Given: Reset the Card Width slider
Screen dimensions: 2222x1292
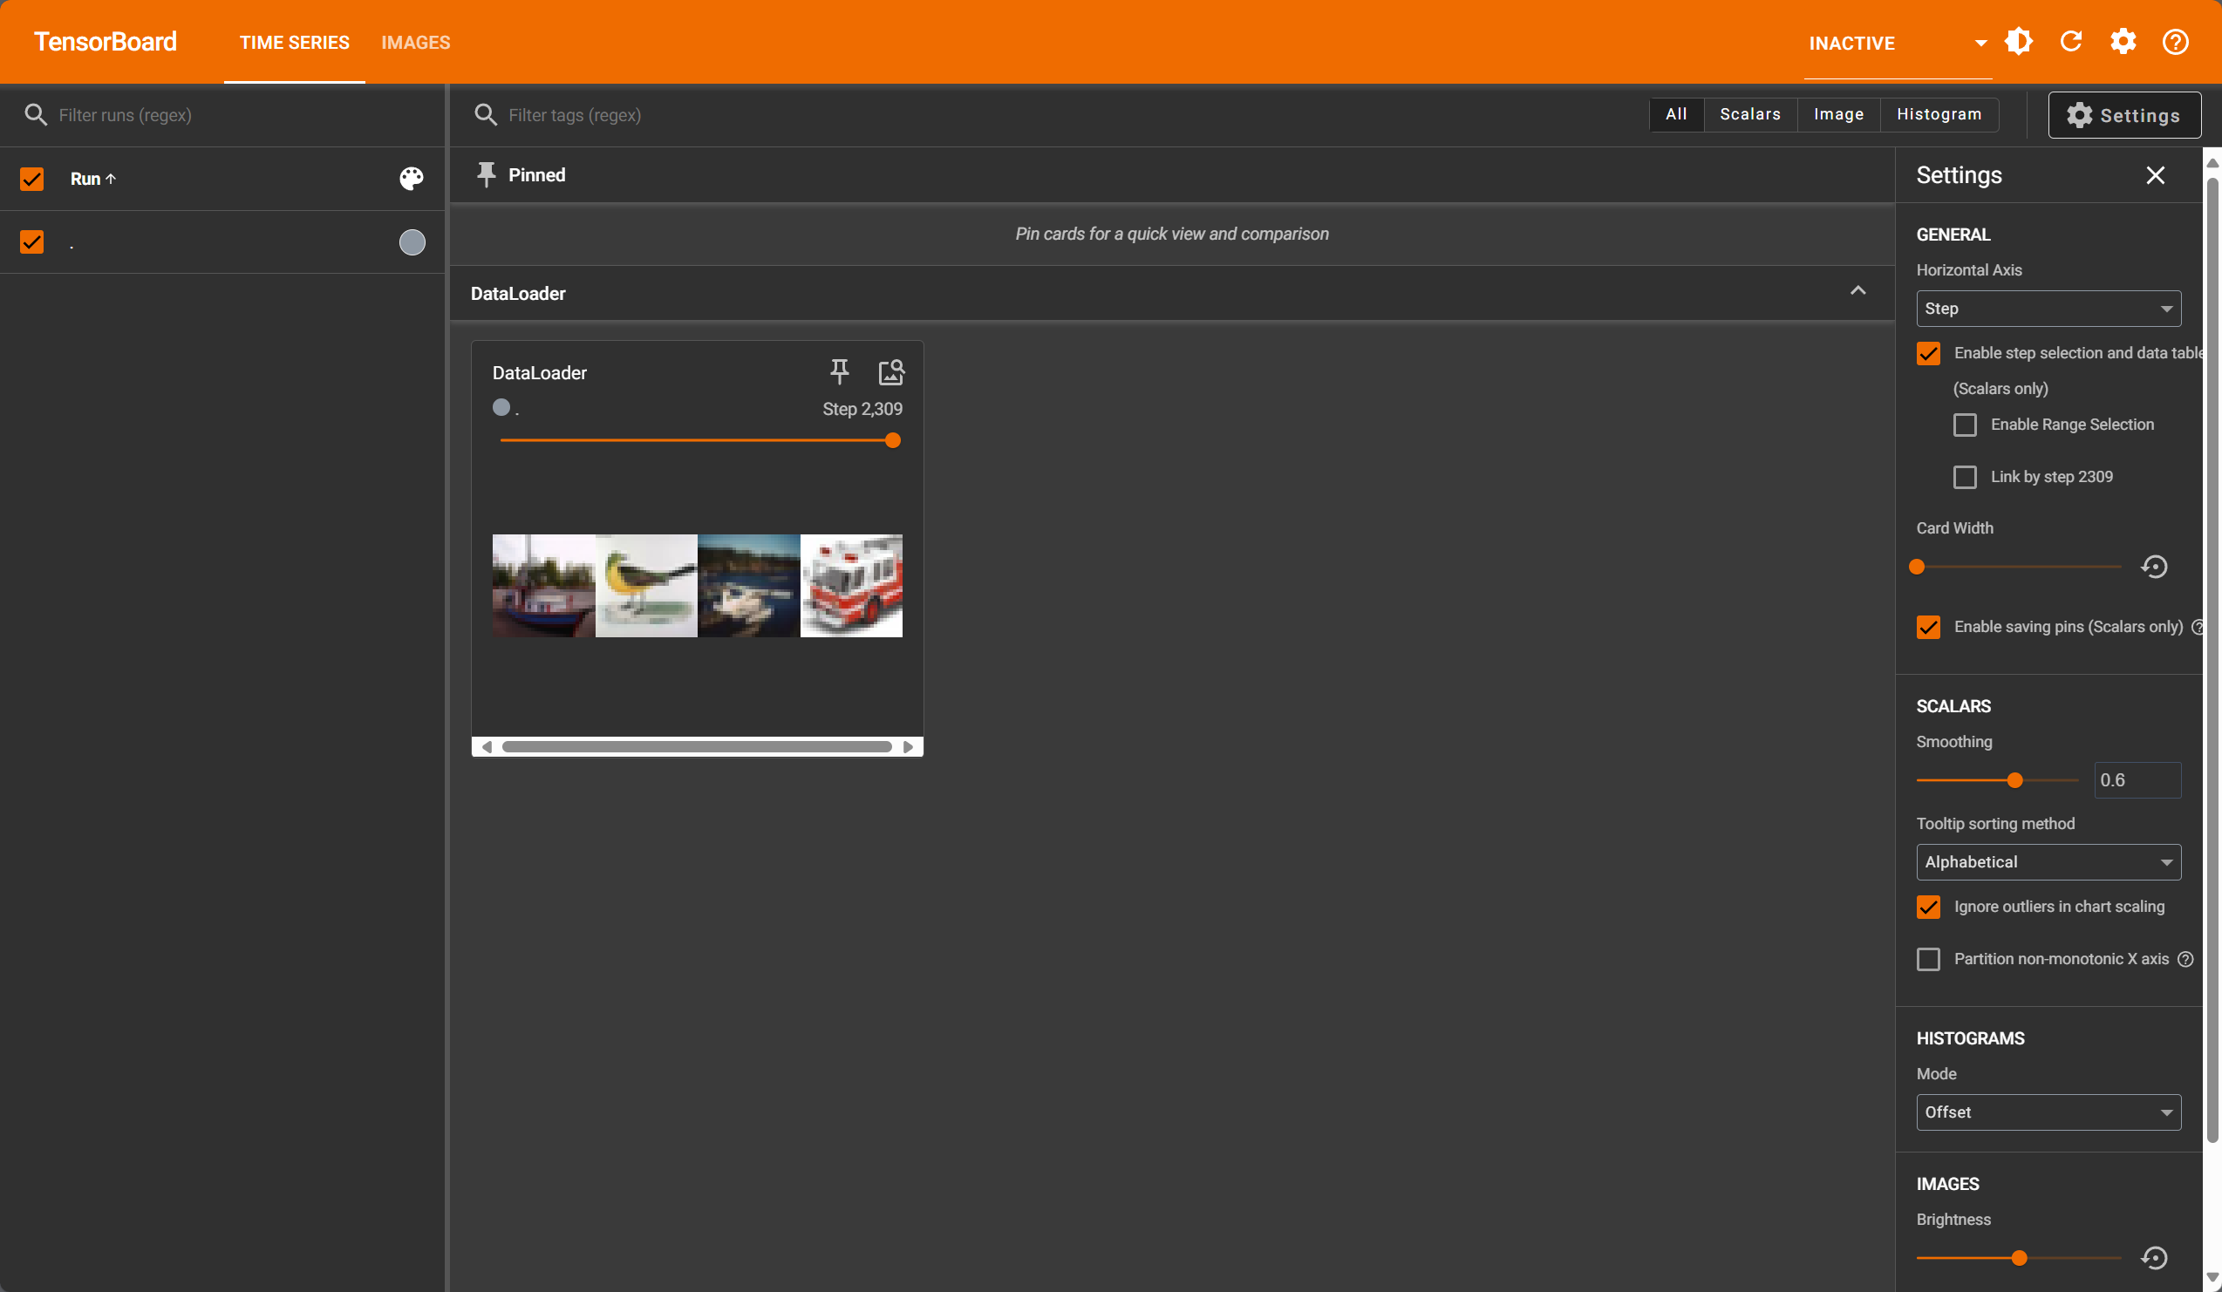Looking at the screenshot, I should 2153,567.
